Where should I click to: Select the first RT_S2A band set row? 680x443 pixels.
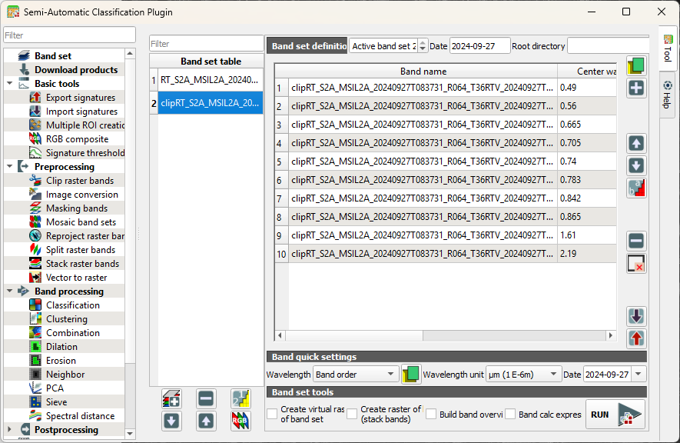[211, 80]
